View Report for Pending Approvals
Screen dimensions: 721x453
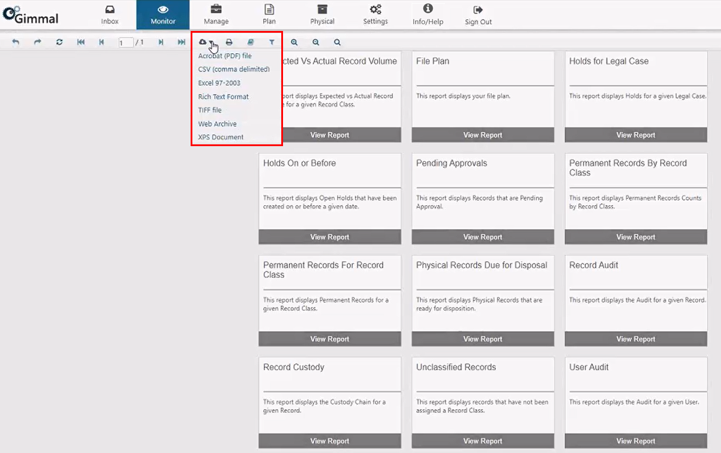click(x=482, y=237)
